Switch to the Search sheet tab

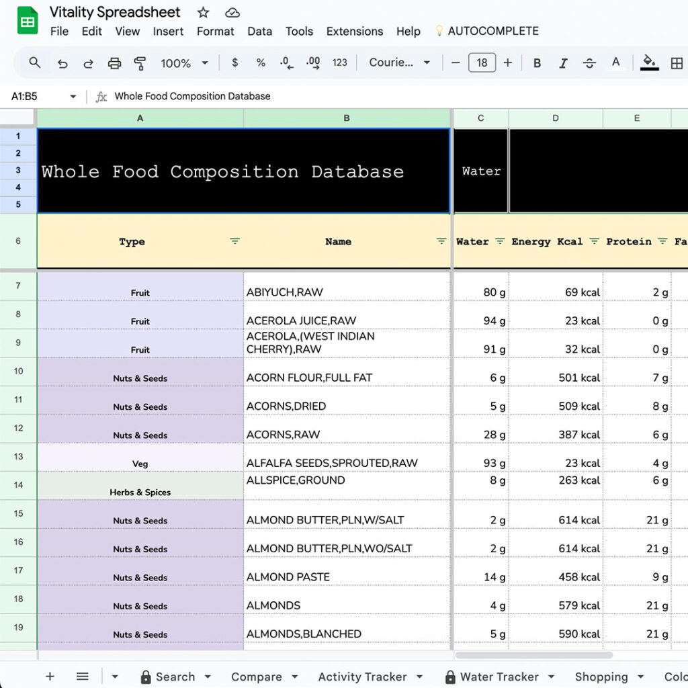point(175,677)
